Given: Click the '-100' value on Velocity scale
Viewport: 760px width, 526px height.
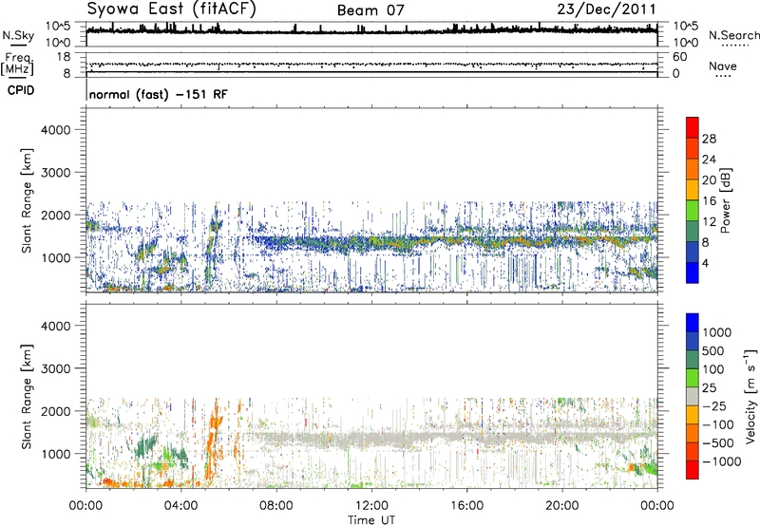Looking at the screenshot, I should [718, 424].
